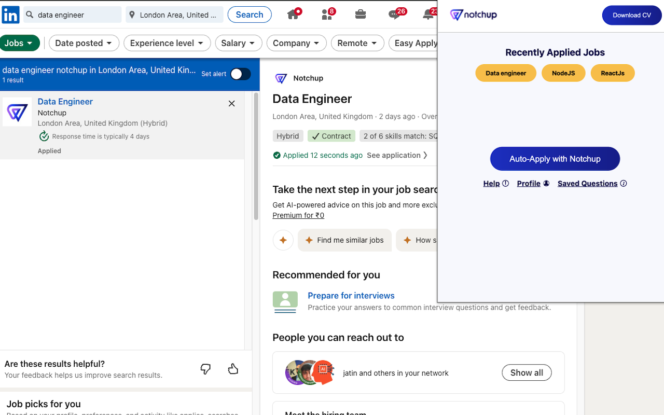Open the Salary filter dropdown

pos(239,43)
